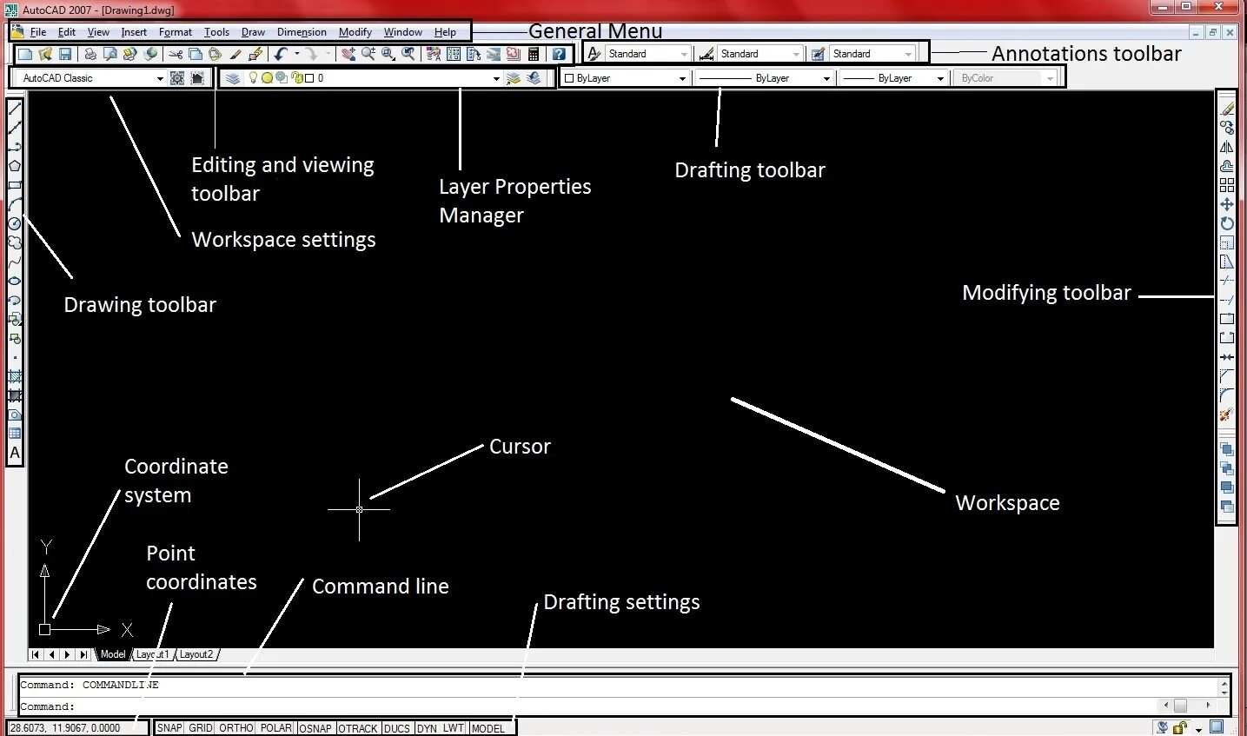The height and width of the screenshot is (736, 1247).
Task: Click the Undo arrow icon
Action: (280, 54)
